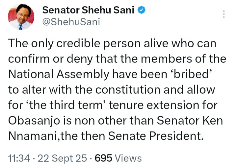The image size is (237, 166).
Task: Click the 11:34 post timestamp
Action: click(19, 158)
